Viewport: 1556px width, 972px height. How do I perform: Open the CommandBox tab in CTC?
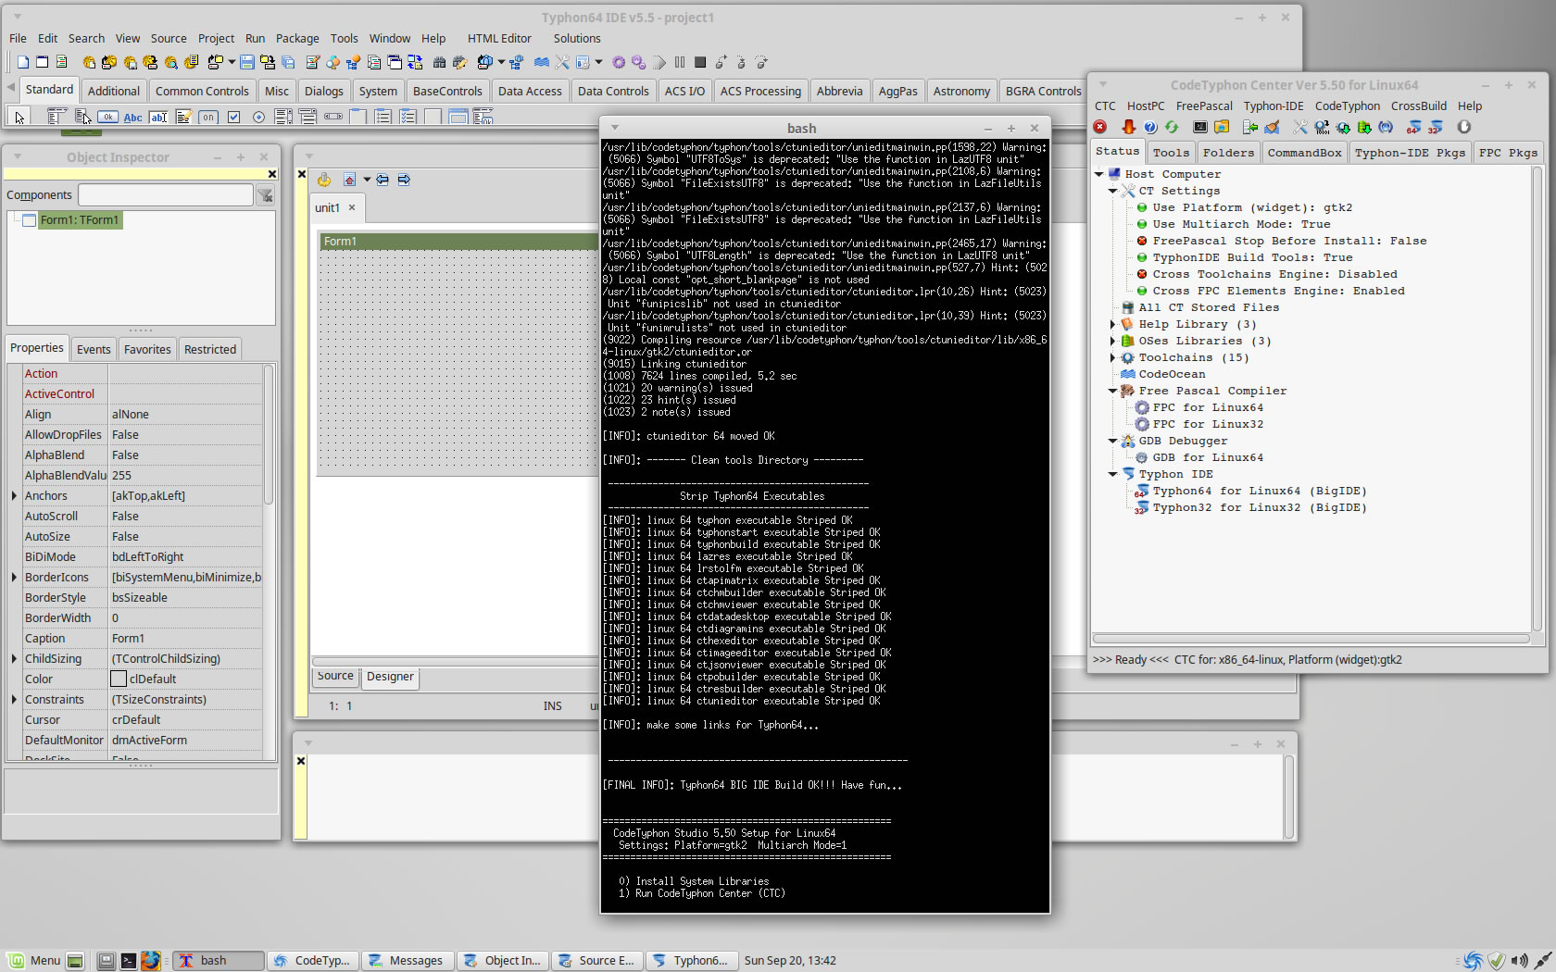coord(1304,153)
